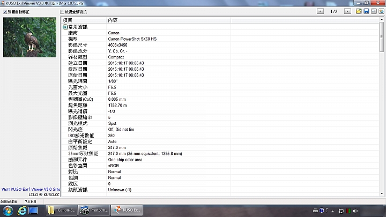Screen dimensions: 386x217
Task: Select the '1752.70 m' hyperfocal distance value
Action: (117, 106)
